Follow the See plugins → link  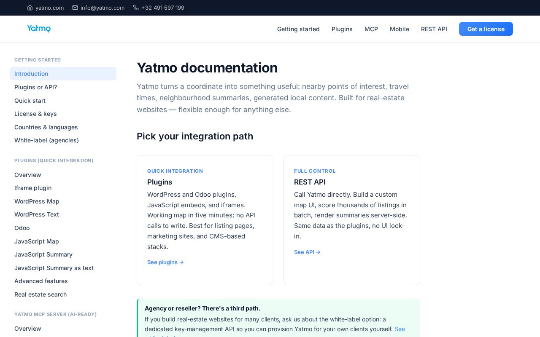(x=165, y=262)
